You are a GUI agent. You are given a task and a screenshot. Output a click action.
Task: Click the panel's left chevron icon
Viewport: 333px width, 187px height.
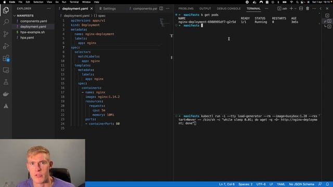point(321,8)
